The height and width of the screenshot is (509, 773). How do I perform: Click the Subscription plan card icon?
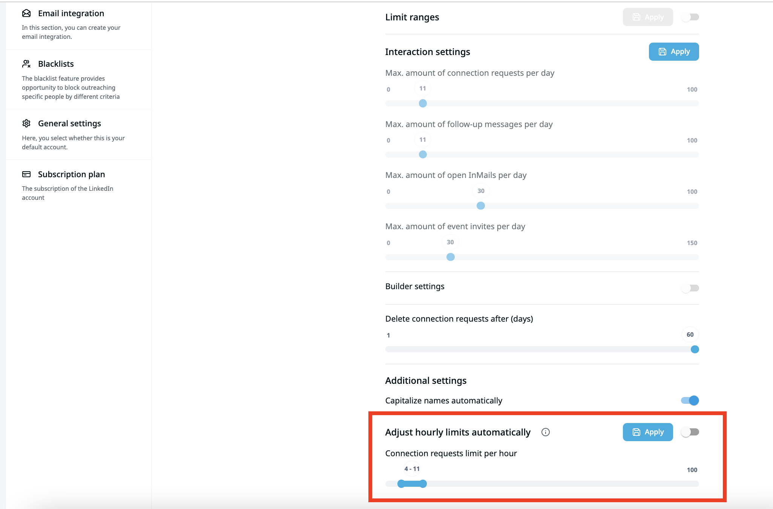[x=26, y=174]
